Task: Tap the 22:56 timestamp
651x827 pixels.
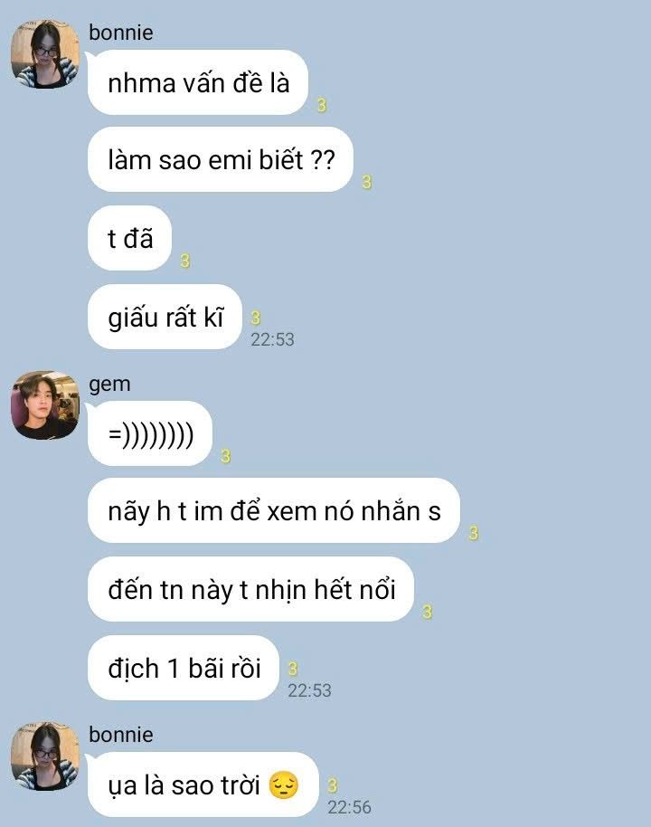Action: pyautogui.click(x=349, y=807)
